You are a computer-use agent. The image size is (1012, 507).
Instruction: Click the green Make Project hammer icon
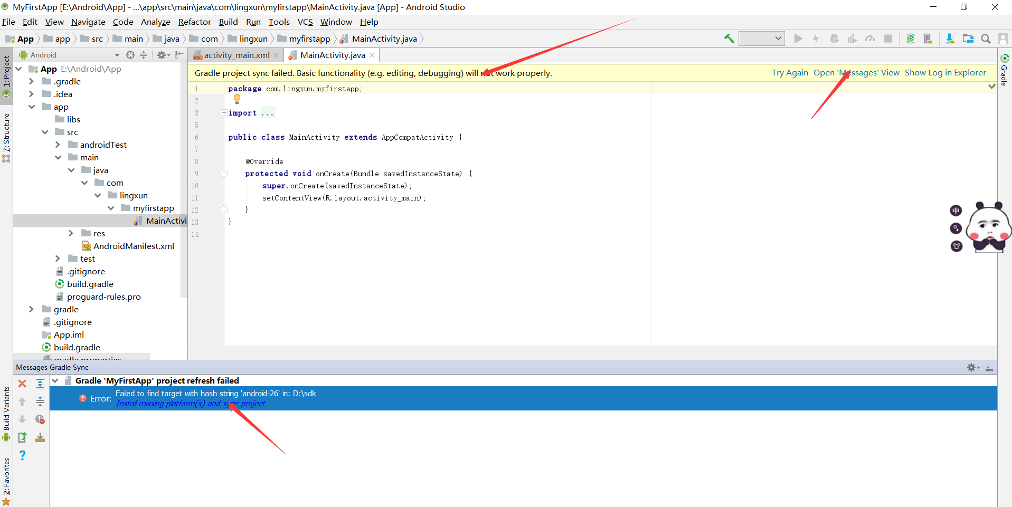tap(729, 39)
